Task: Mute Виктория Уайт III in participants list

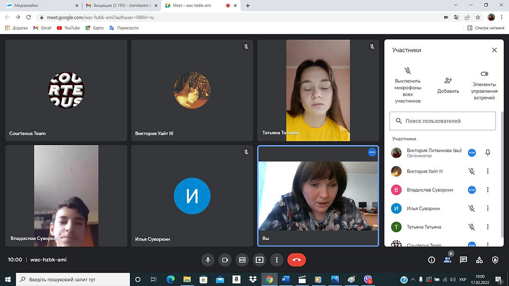Action: coord(472,171)
